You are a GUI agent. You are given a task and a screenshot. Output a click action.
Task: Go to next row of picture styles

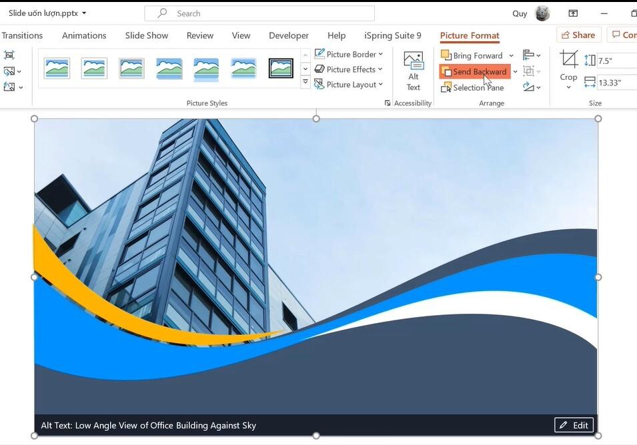[305, 69]
